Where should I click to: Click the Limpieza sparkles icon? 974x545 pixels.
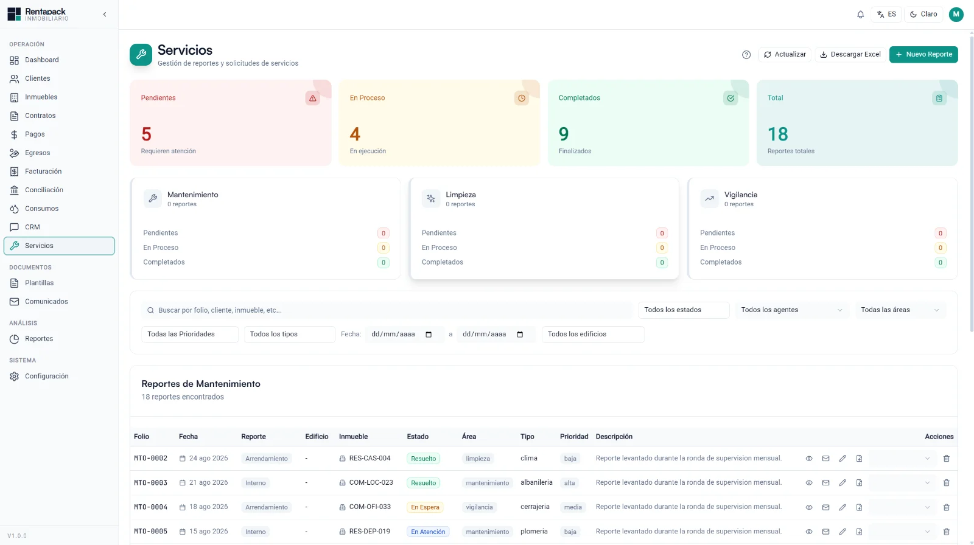431,198
